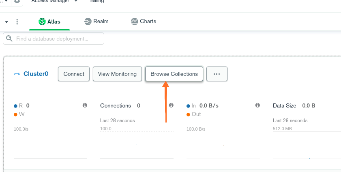Click the View Monitoring button
The width and height of the screenshot is (341, 172).
tap(117, 74)
